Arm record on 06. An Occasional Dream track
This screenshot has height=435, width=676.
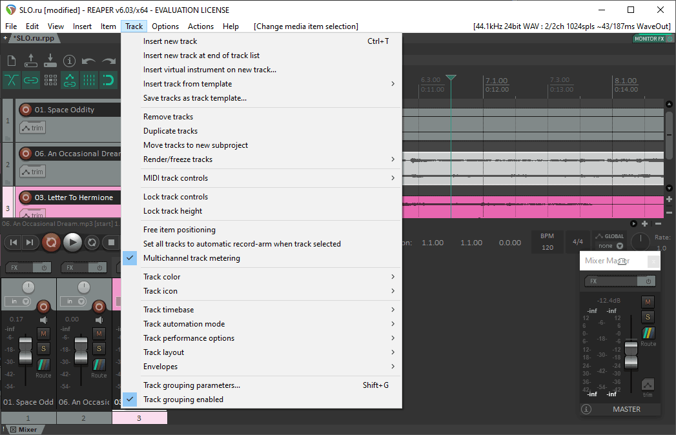click(26, 154)
